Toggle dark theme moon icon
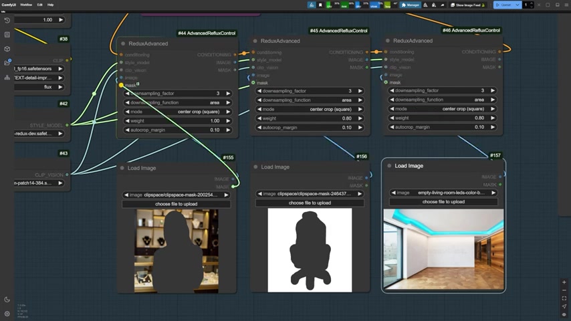The image size is (571, 321). tap(7, 300)
